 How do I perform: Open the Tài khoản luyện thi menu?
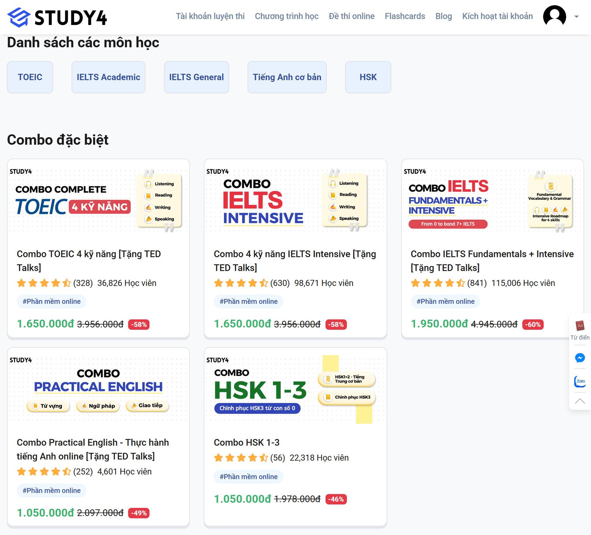coord(211,16)
